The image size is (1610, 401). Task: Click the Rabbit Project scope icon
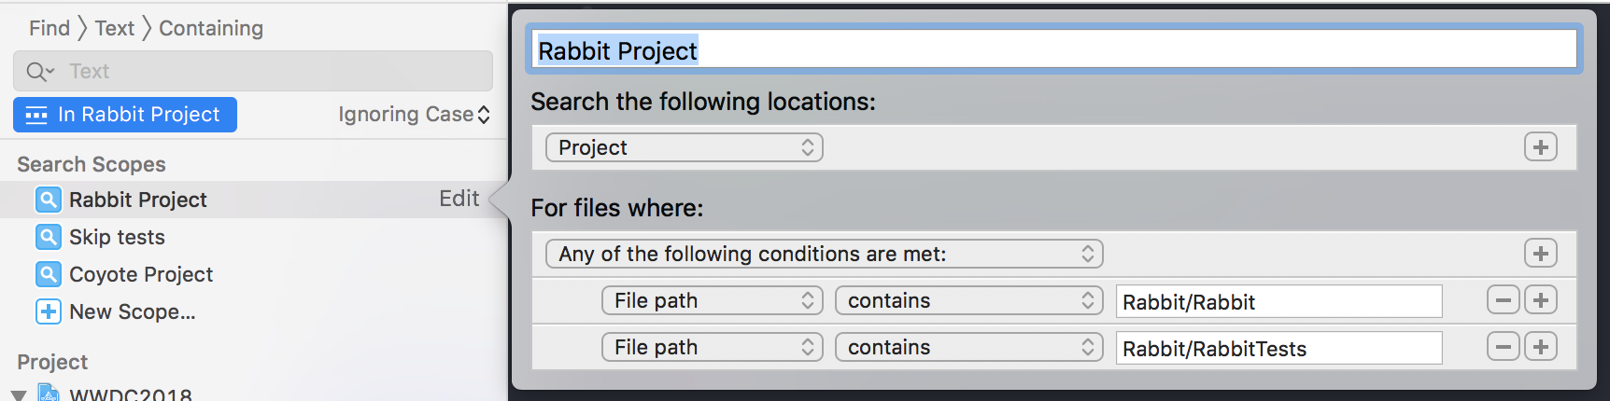pyautogui.click(x=49, y=200)
